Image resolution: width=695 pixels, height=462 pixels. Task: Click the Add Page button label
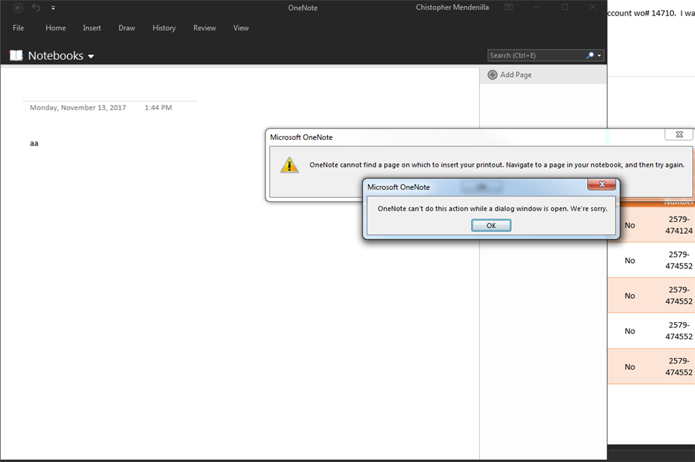[x=516, y=75]
